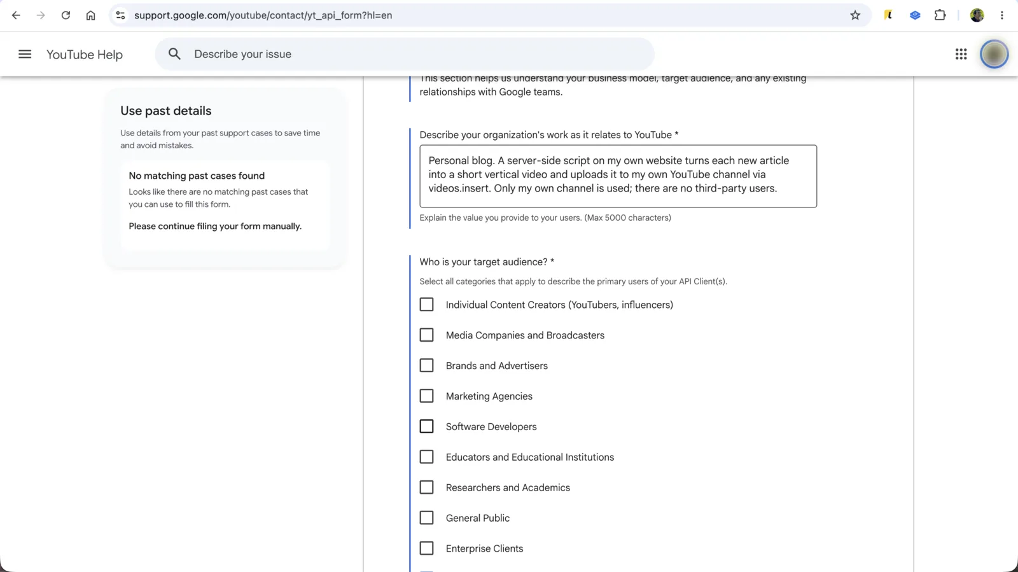Check Individual Content Creators
This screenshot has width=1018, height=572.
pos(426,305)
